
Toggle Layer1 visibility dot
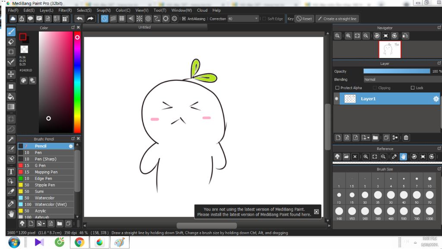click(337, 99)
